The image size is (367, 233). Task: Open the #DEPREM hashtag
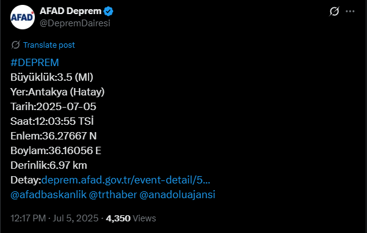pyautogui.click(x=35, y=62)
